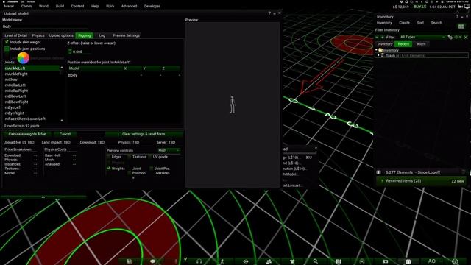Enable Joint Positions preview checkbox
Image resolution: width=471 pixels, height=265 pixels.
pos(130,173)
